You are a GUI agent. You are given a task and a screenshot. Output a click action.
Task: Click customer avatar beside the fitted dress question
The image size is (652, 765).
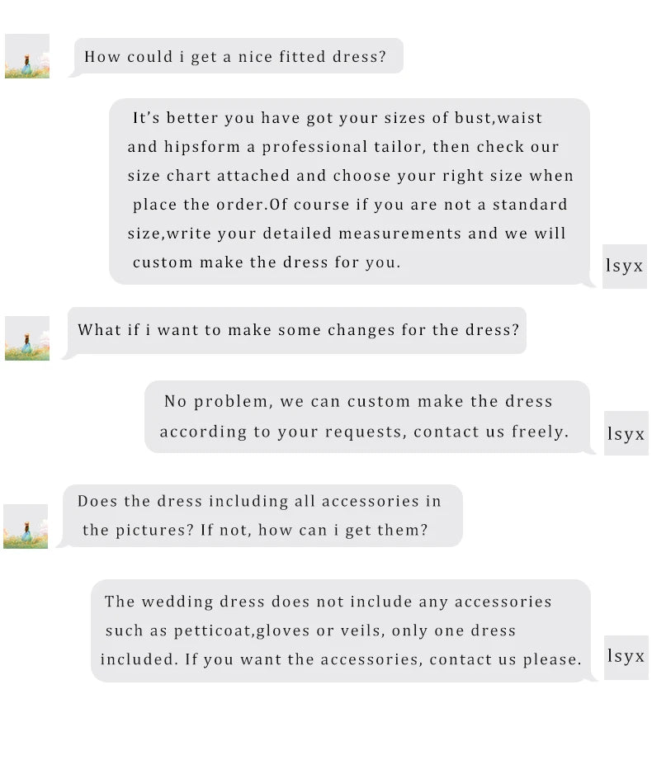[27, 56]
